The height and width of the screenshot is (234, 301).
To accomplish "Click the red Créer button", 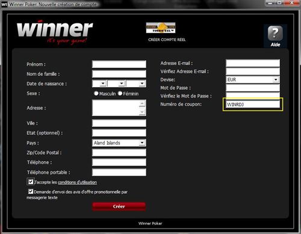I will click(119, 206).
